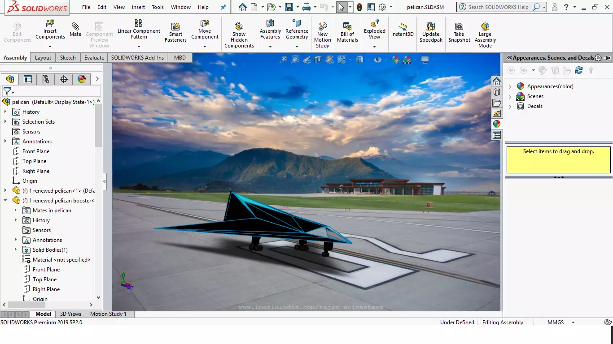The image size is (613, 344).
Task: Open the Insert menu
Action: 138,7
